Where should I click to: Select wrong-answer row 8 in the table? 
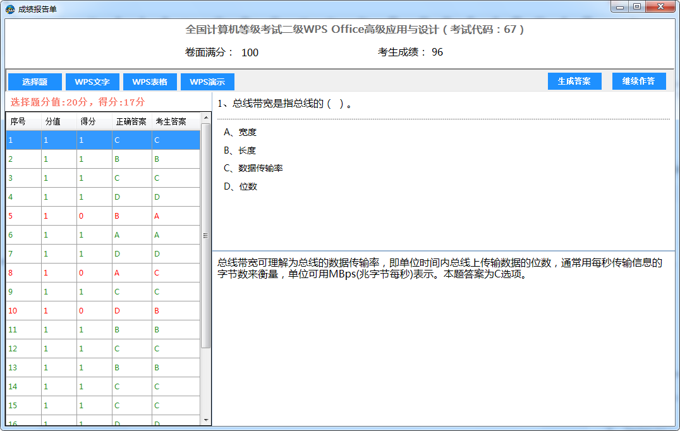(x=103, y=273)
